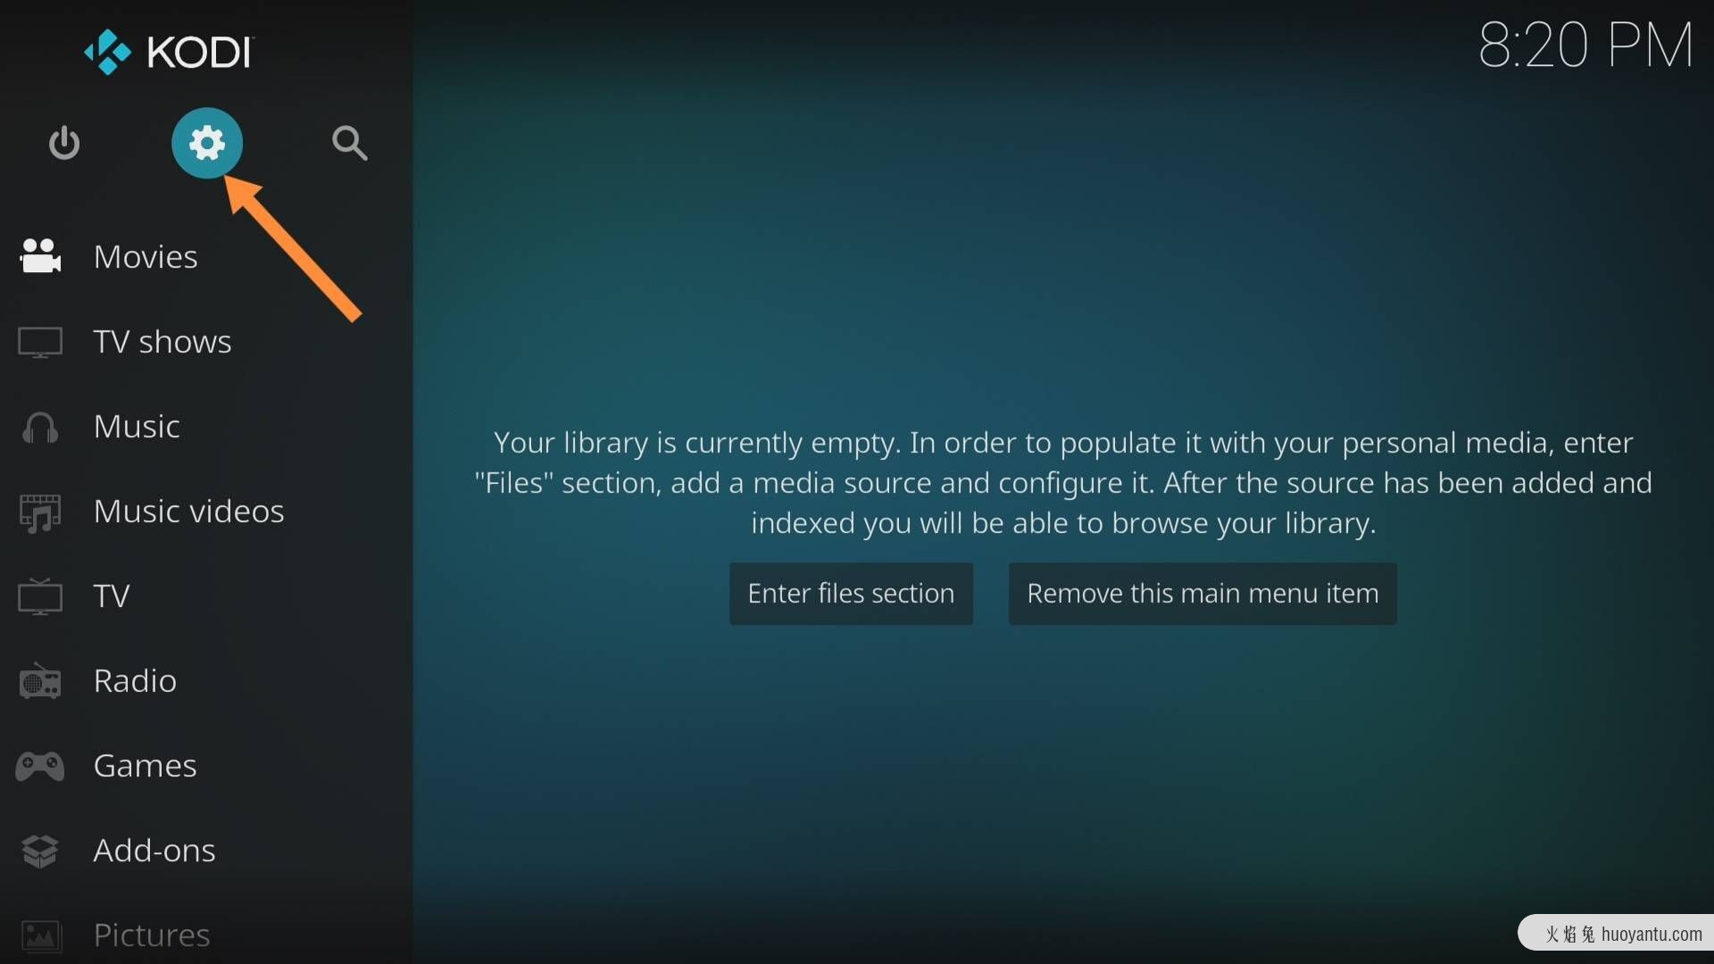Select the TV menu item
1714x964 pixels.
point(112,594)
